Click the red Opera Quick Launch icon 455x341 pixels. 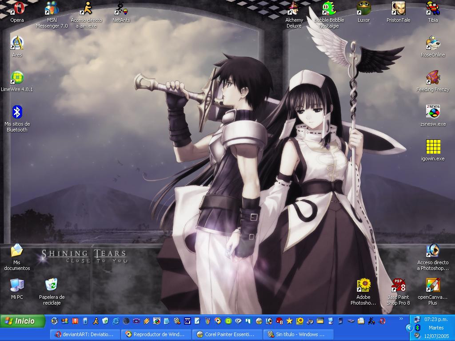383,321
